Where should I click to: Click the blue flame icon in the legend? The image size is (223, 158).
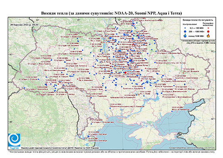tap(185, 36)
